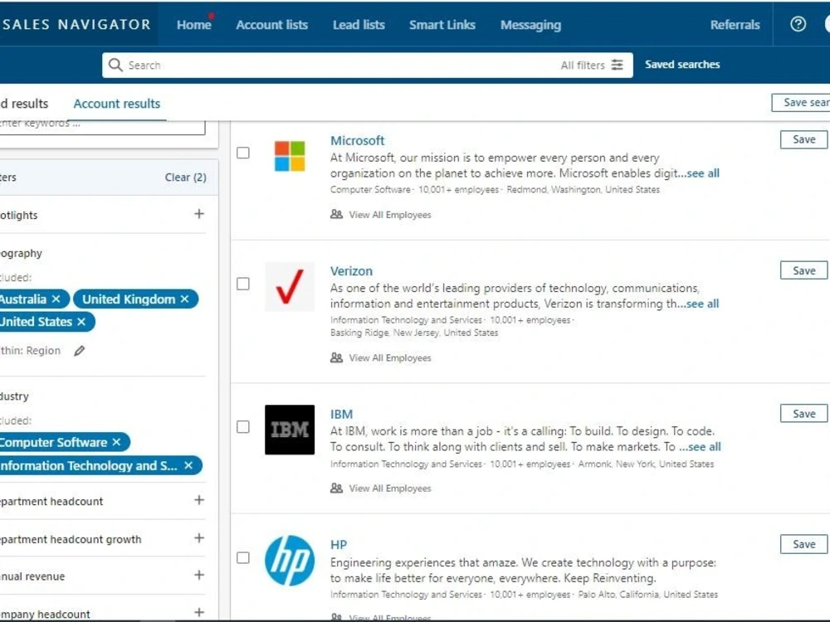Click the Save search button
The width and height of the screenshot is (830, 622).
(x=800, y=103)
